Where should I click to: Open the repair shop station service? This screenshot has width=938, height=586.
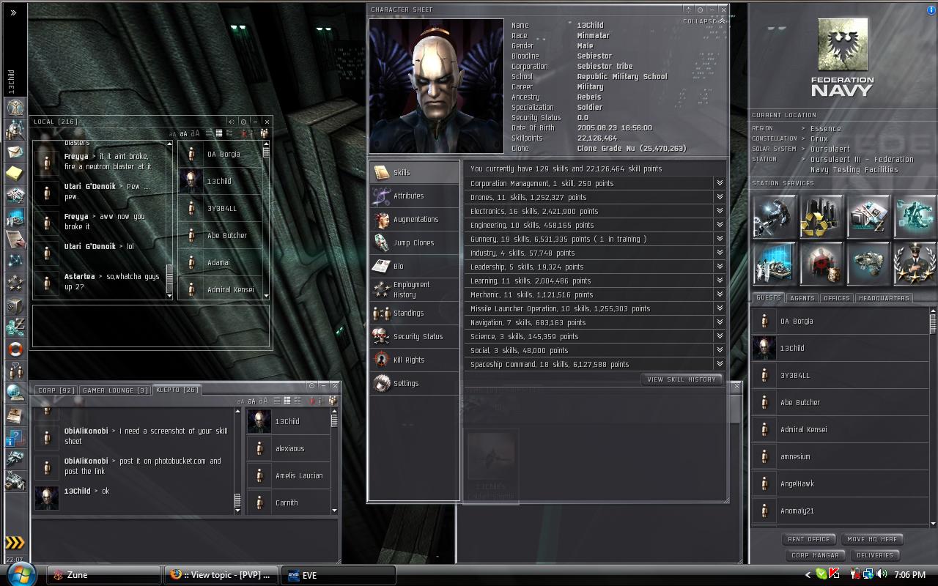click(775, 216)
